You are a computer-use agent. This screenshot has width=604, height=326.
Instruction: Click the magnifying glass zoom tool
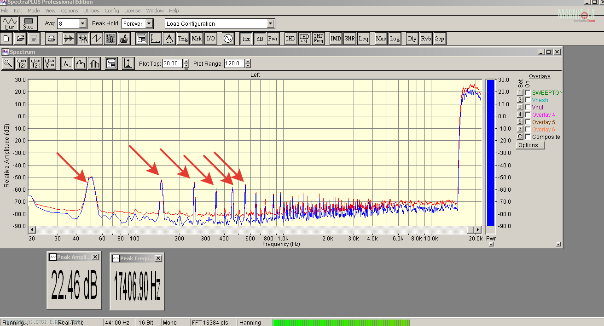click(8, 63)
